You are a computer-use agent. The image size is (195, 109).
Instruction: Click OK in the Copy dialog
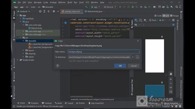(120, 66)
